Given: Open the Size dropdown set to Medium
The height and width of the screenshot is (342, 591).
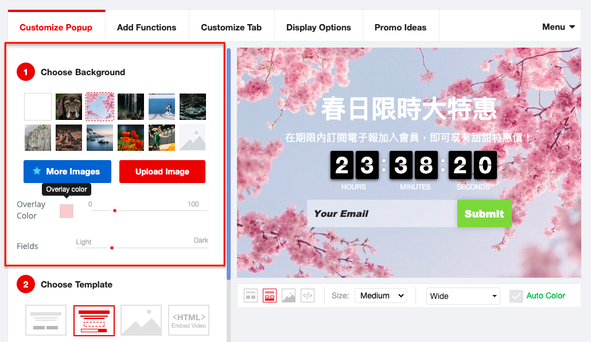Looking at the screenshot, I should tap(380, 296).
